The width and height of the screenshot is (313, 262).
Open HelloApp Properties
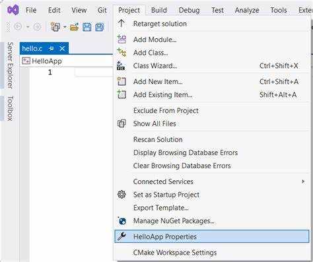point(212,236)
